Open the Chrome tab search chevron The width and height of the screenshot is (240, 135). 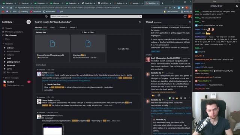coord(173,2)
